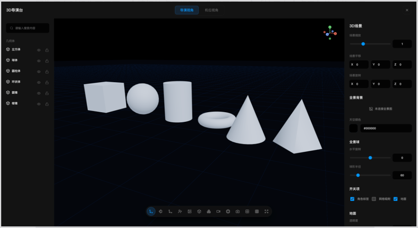Click the white sphere in the viewport
The height and width of the screenshot is (228, 418).
click(x=143, y=99)
